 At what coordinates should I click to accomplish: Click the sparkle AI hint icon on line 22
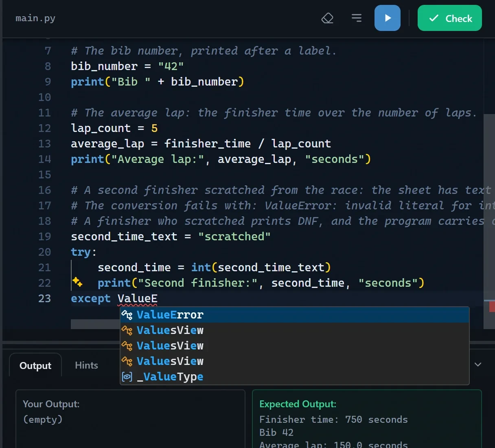[x=77, y=282]
